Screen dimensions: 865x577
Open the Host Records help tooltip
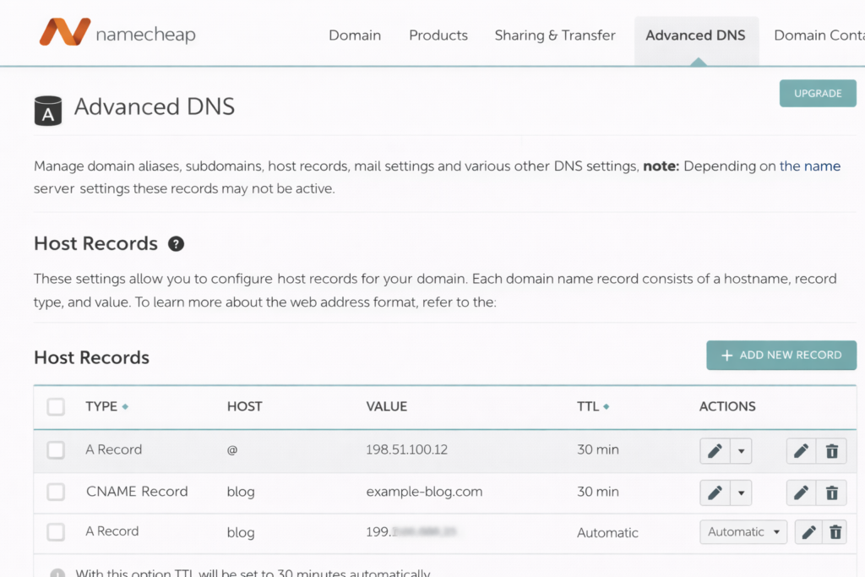point(176,243)
